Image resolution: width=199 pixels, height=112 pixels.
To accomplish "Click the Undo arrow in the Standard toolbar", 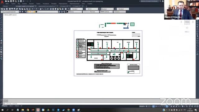I will (33, 9).
